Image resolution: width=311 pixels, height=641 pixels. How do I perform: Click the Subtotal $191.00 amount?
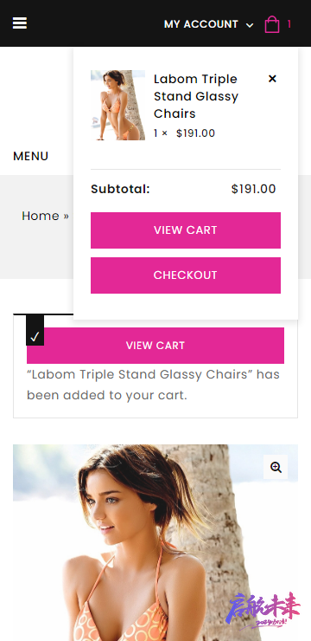pyautogui.click(x=253, y=189)
